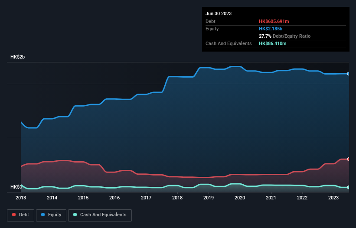Click the 2019 x-axis label
Viewport: 356px width, 228px height.
[209, 198]
